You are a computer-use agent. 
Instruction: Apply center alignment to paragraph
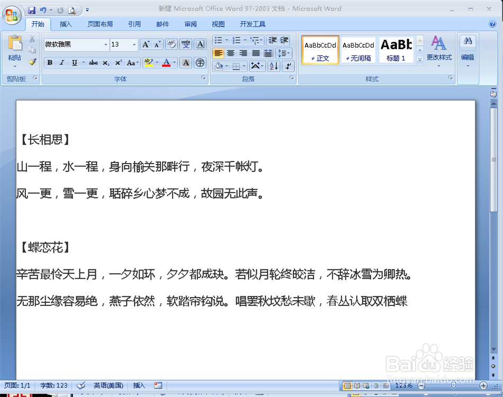click(232, 52)
